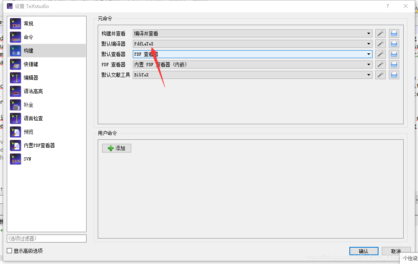Viewport: 418px width, 264px height.
Task: Open the SVN settings icon
Action: (x=16, y=159)
